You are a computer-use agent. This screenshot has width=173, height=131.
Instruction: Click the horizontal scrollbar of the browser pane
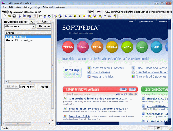[x=112, y=123]
